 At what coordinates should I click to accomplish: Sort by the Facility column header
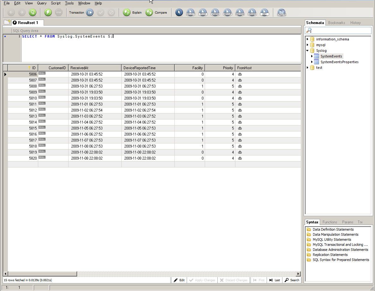[x=190, y=68]
